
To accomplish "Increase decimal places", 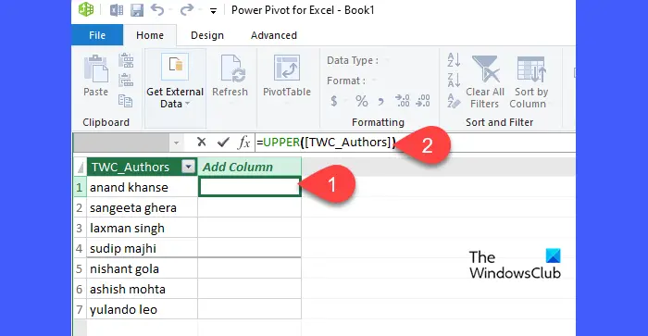I will (402, 100).
